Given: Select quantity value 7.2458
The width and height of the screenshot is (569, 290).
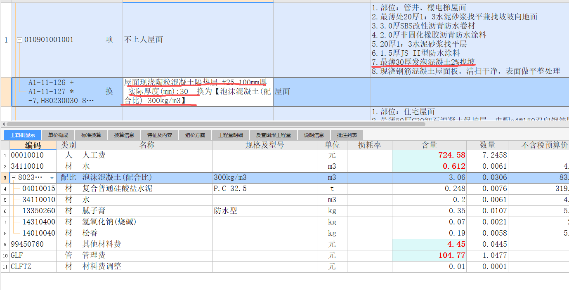Looking at the screenshot, I should 487,156.
